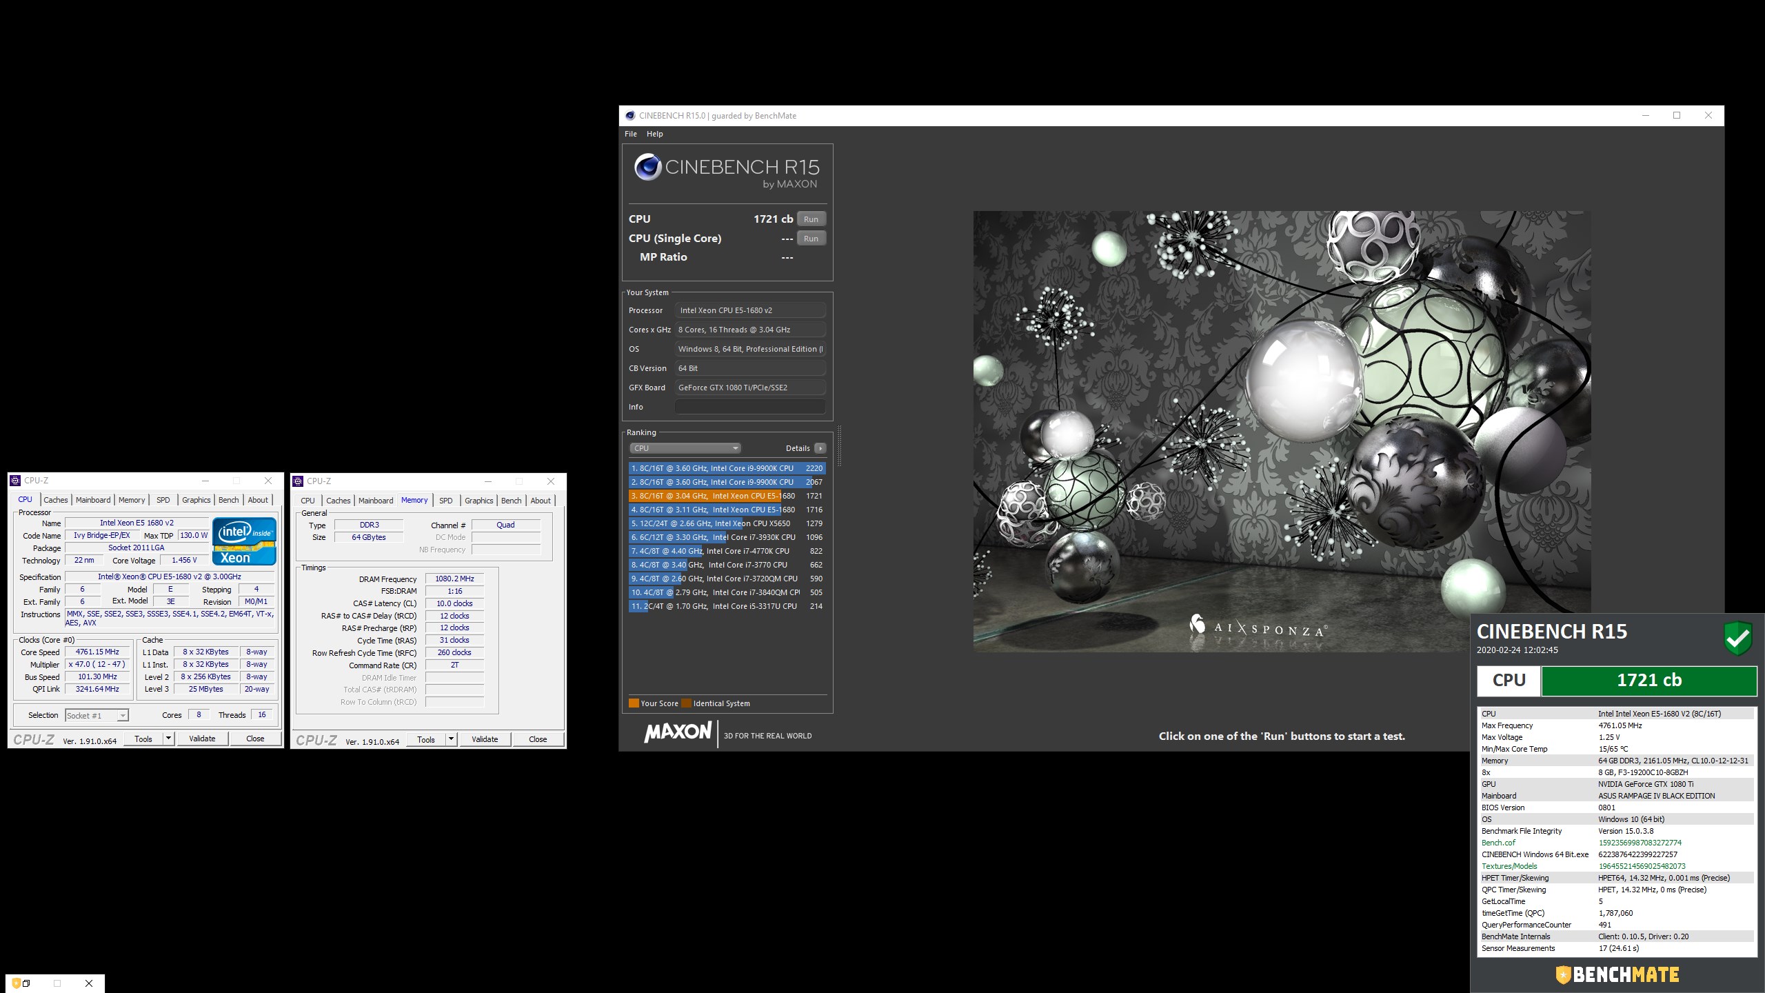1765x993 pixels.
Task: Select ranking row 1 i9-9900K score 2220
Action: coord(727,468)
